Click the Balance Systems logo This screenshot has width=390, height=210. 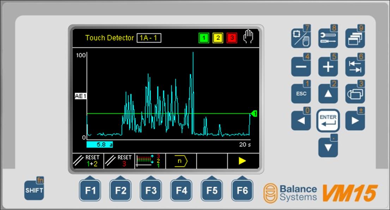point(290,193)
